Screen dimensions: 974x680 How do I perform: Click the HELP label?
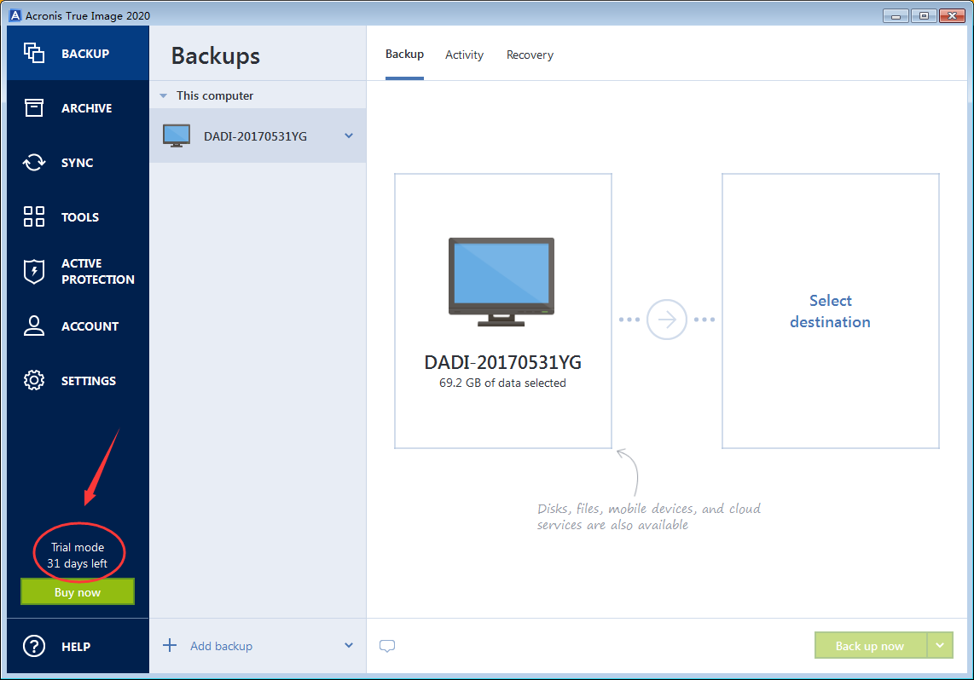coord(76,647)
